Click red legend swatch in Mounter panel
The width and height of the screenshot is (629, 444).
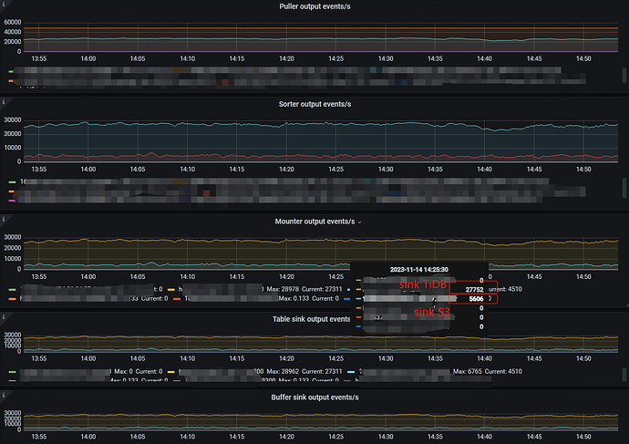(177, 299)
